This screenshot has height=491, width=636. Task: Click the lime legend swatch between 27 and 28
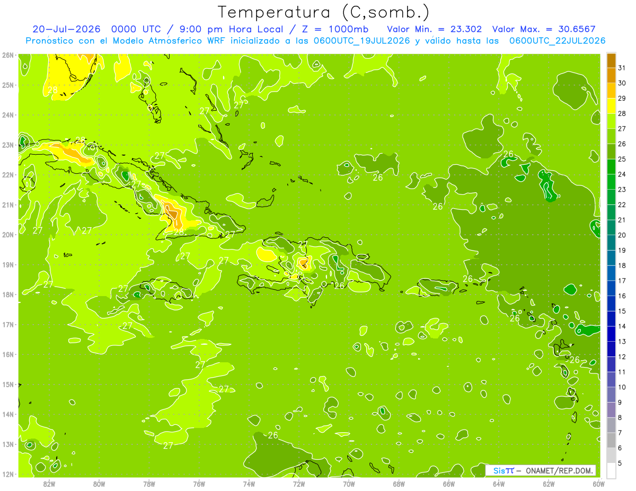click(x=611, y=121)
